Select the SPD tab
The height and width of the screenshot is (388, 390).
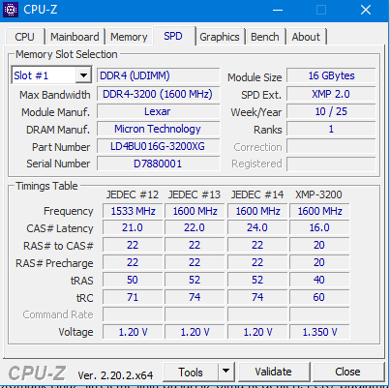point(173,36)
